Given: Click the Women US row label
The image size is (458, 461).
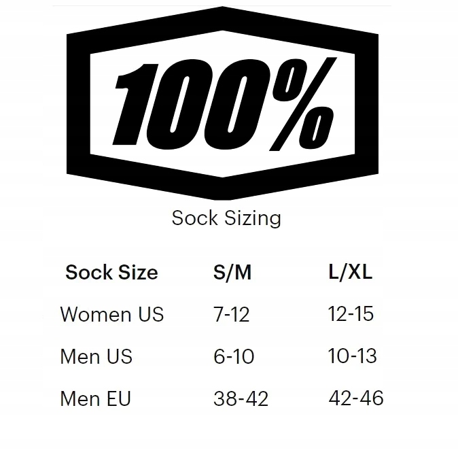Looking at the screenshot, I should 112,315.
